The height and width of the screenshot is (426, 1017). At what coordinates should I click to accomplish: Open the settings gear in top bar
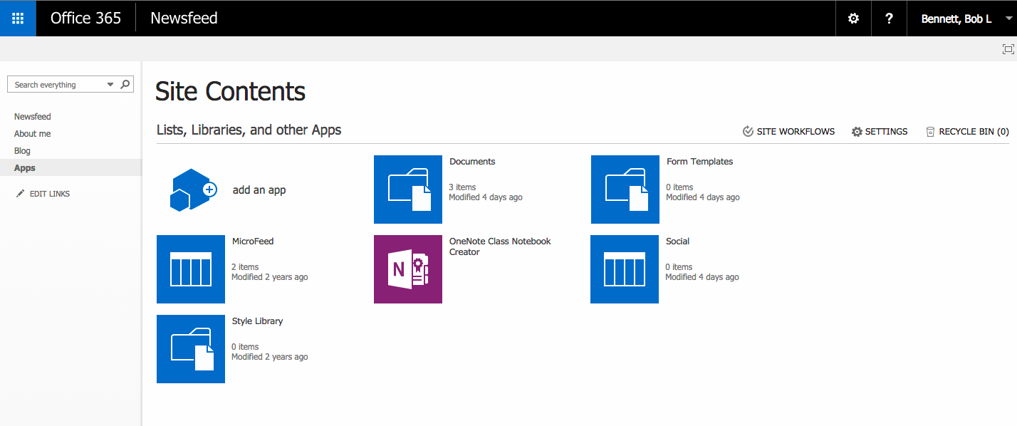tap(853, 19)
